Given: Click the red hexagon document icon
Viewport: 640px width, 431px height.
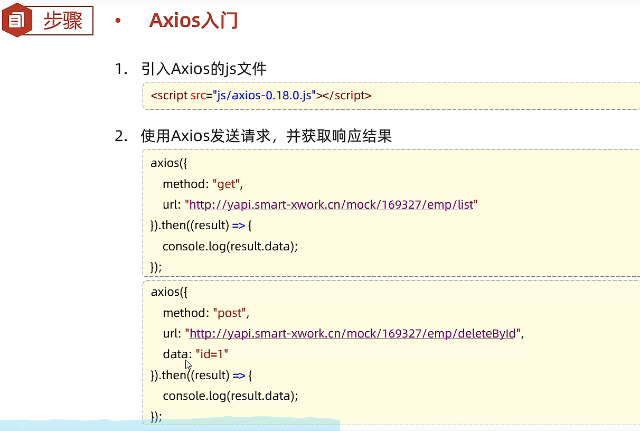Looking at the screenshot, I should [x=17, y=20].
